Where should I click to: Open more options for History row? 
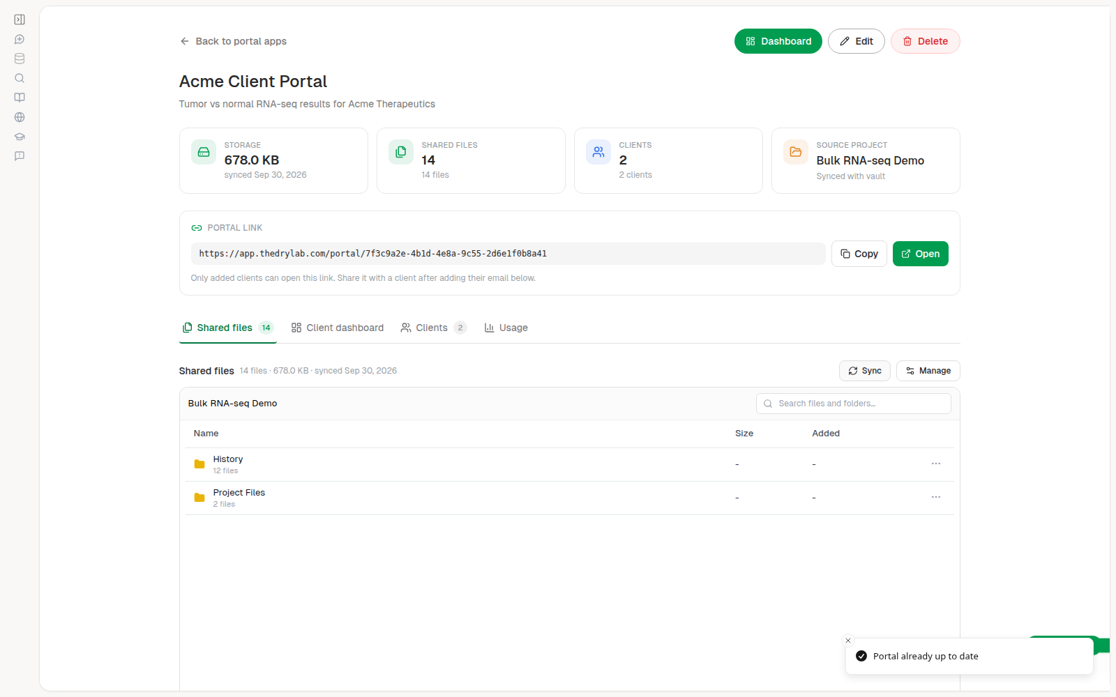pos(936,464)
